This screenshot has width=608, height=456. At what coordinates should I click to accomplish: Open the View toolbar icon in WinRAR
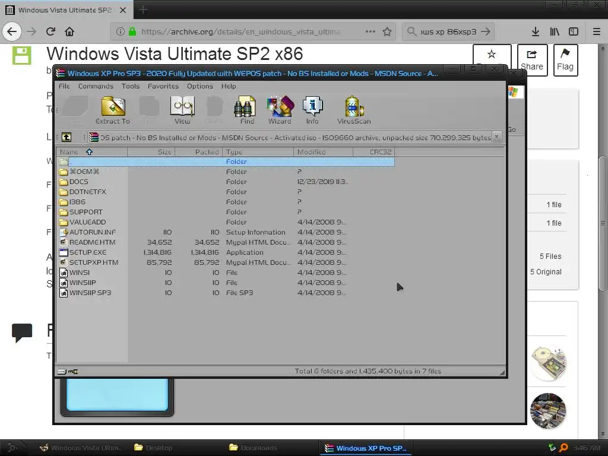[182, 110]
